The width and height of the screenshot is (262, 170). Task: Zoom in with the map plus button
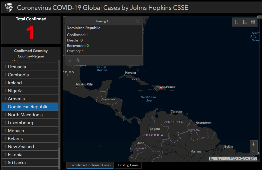(x=254, y=144)
